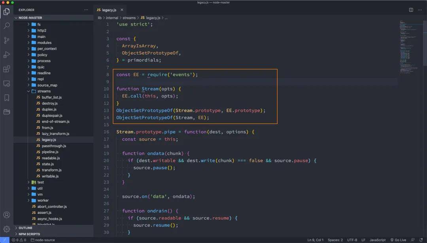Screen dimensions: 427x243
Task: Open pipeline.js file
Action: [x=53, y=152]
